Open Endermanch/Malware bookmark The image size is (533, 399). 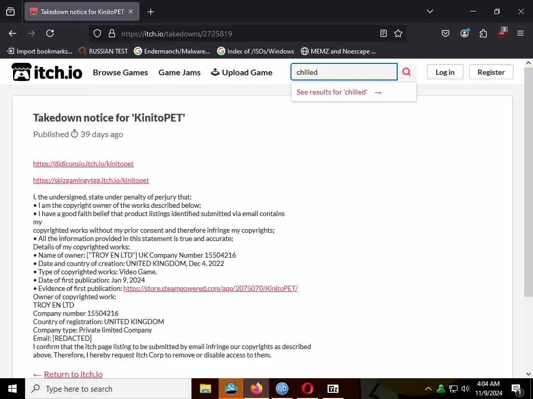coord(172,51)
